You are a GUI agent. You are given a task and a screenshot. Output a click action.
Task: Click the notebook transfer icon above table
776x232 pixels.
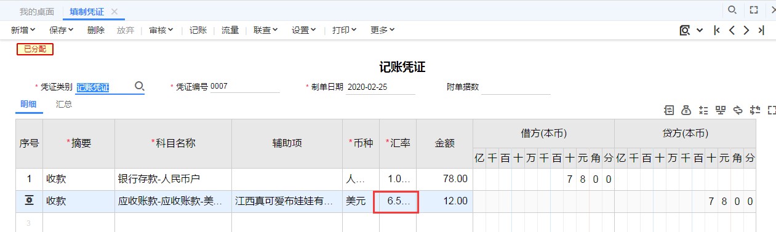pyautogui.click(x=669, y=110)
